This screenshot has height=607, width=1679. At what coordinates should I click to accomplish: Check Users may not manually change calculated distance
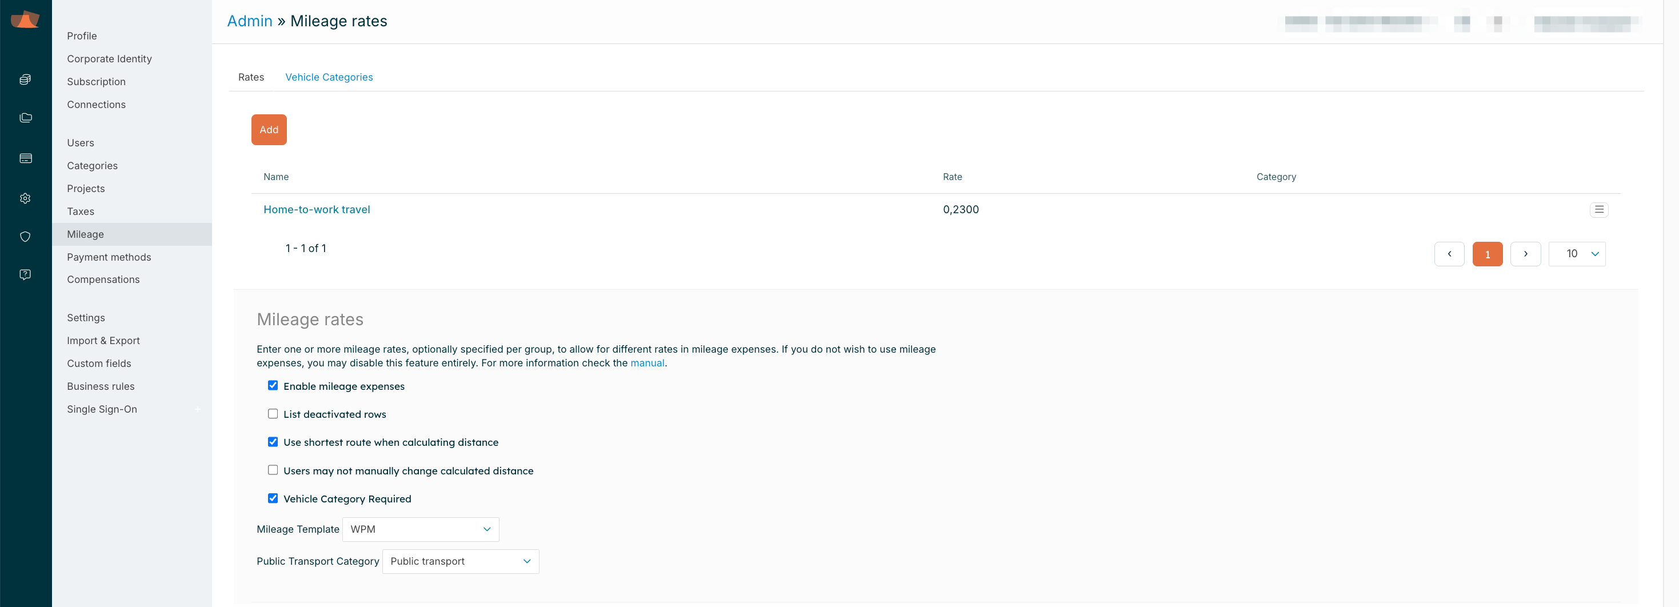273,470
